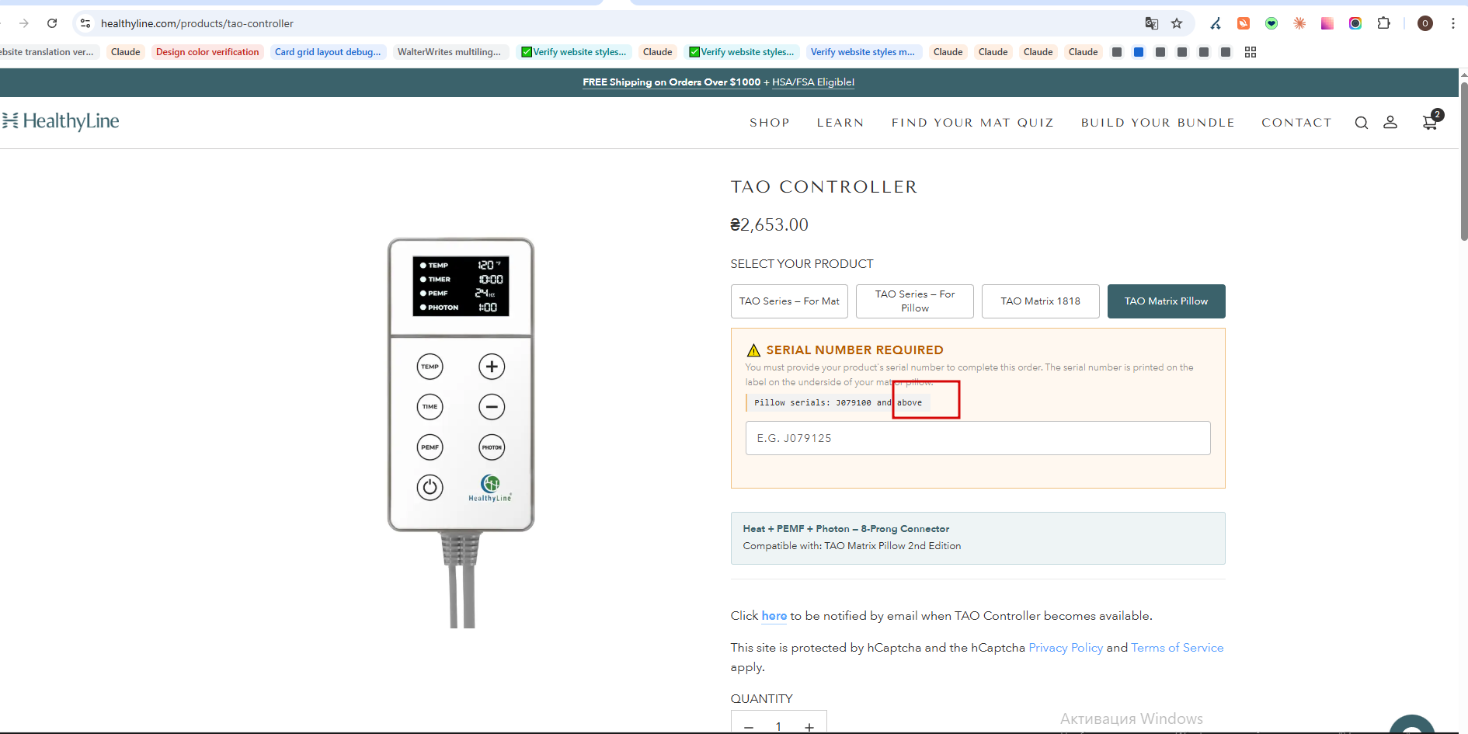Open the Extensions puzzle-piece menu
The image size is (1468, 734).
point(1383,23)
